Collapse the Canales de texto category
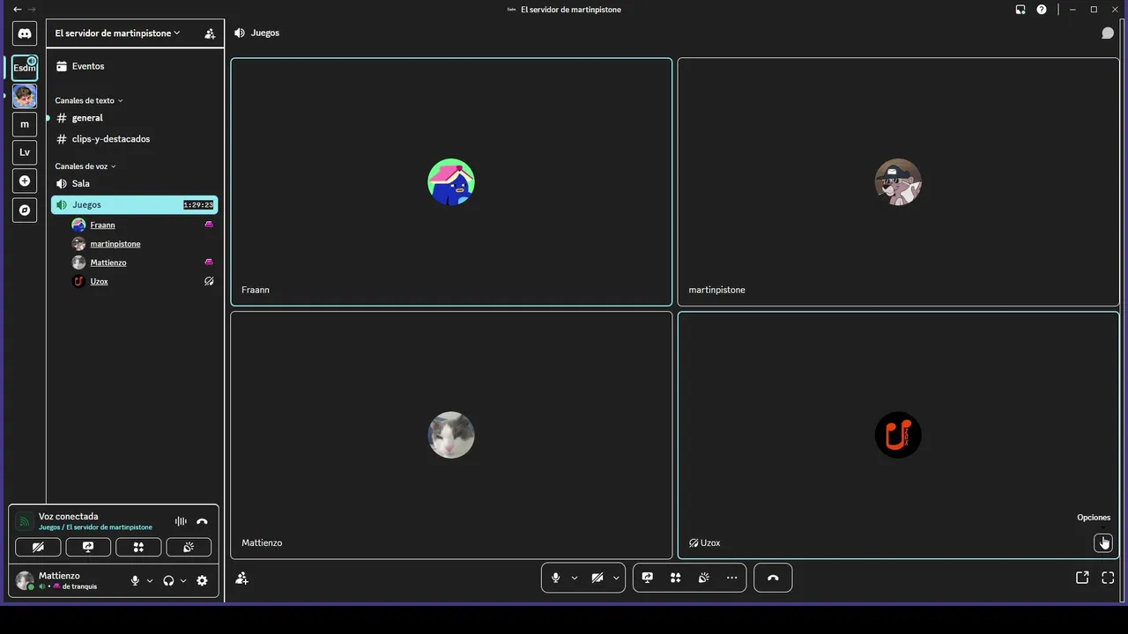The height and width of the screenshot is (634, 1128). click(89, 100)
